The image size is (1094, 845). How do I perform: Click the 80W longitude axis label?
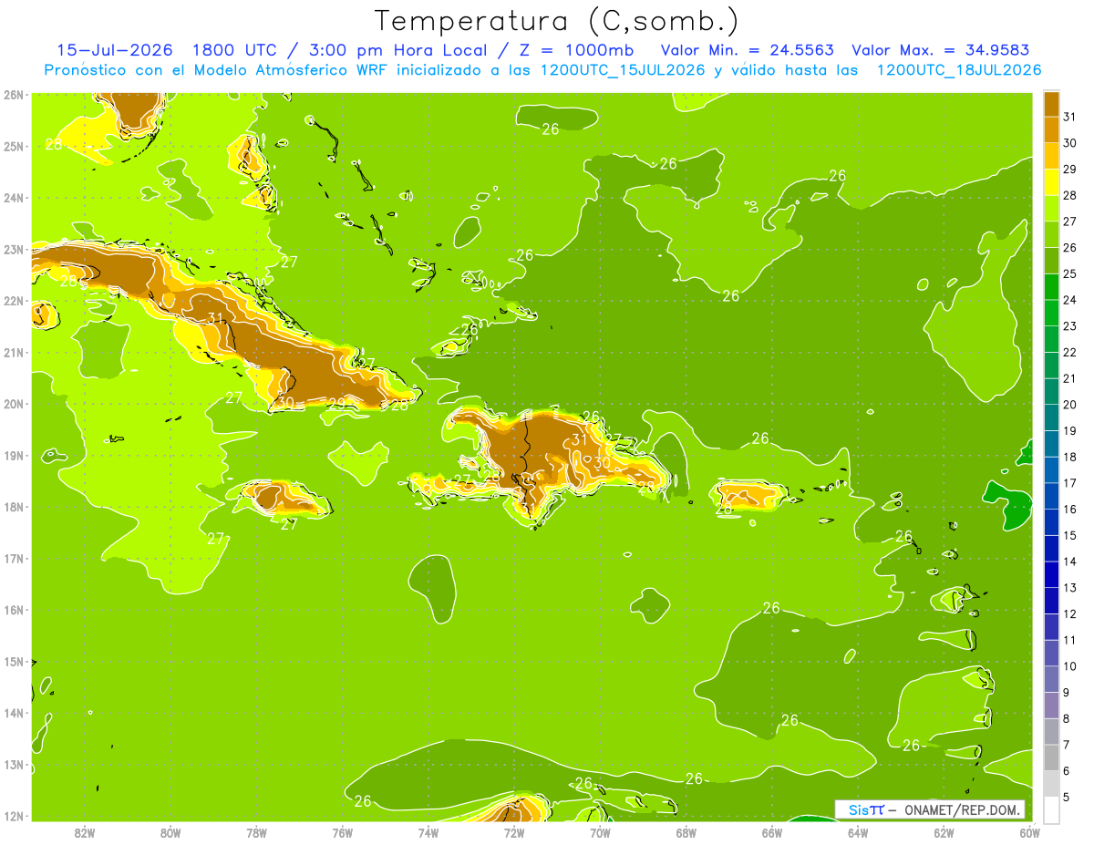tap(170, 832)
